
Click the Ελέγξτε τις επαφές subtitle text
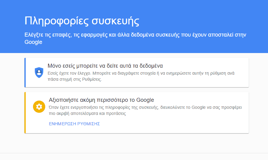point(135,38)
